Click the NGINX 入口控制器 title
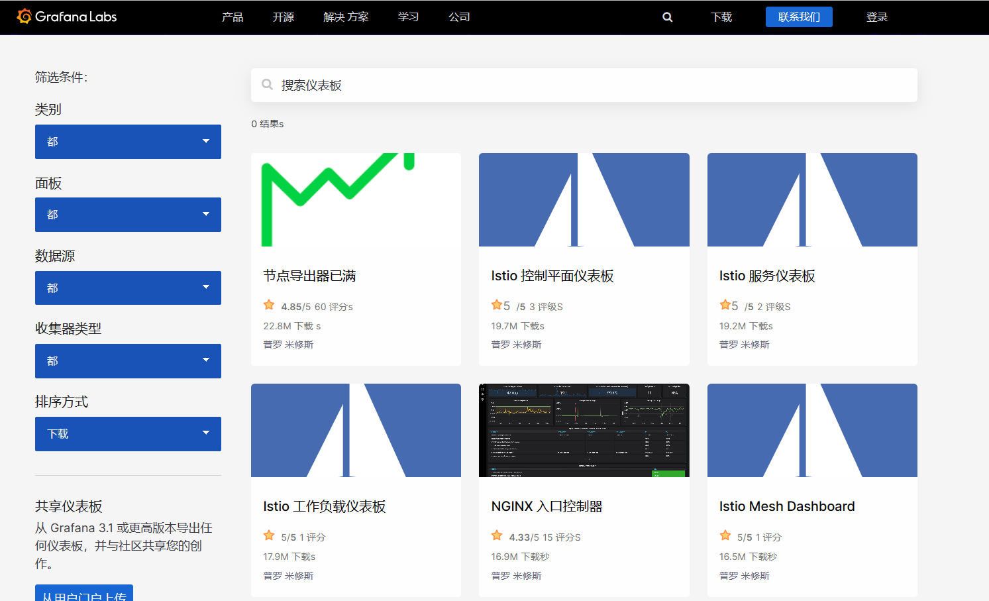989x601 pixels. click(x=547, y=506)
